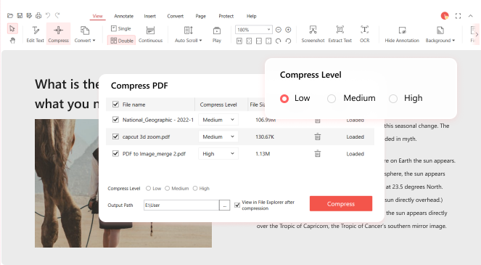Select small Medium radio below the file list
481x265 pixels.
(167, 188)
